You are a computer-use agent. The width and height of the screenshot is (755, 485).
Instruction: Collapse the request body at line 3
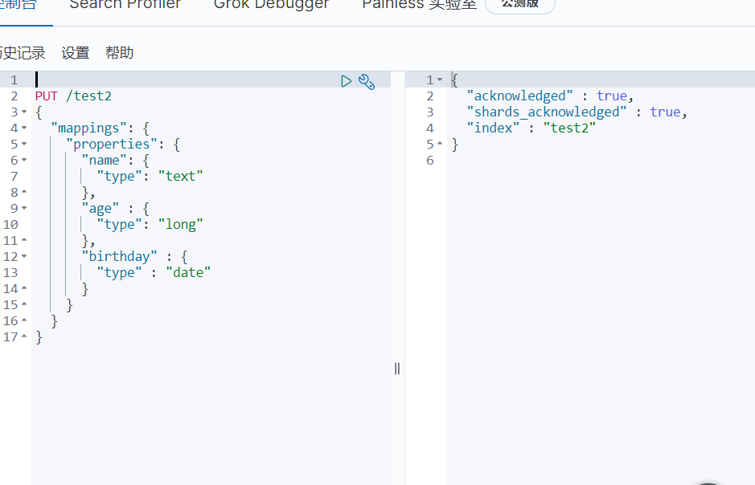(24, 112)
